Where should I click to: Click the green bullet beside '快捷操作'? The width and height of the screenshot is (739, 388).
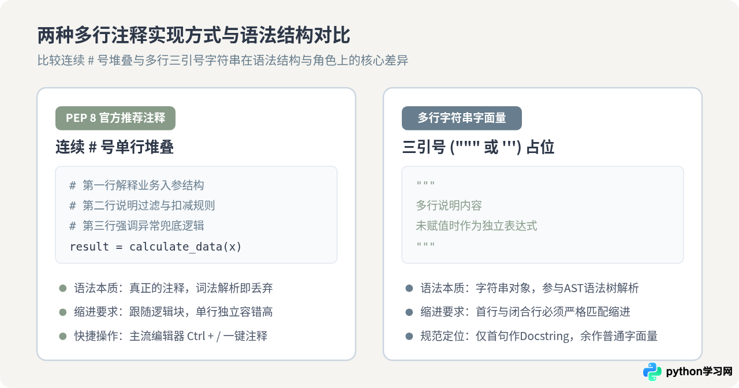(x=63, y=336)
